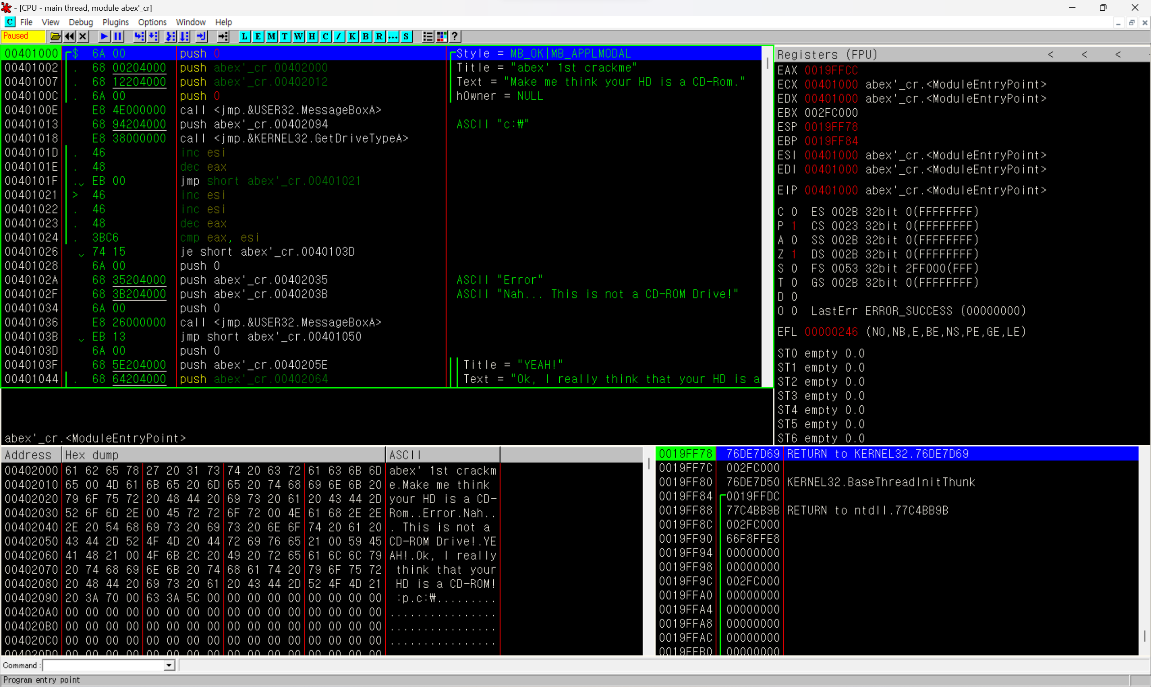Click the C flag value in registers
Screen dimensions: 1151x687
pos(794,212)
